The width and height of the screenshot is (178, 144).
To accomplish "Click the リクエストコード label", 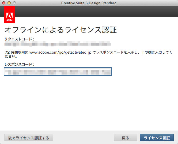I will pos(20,39).
